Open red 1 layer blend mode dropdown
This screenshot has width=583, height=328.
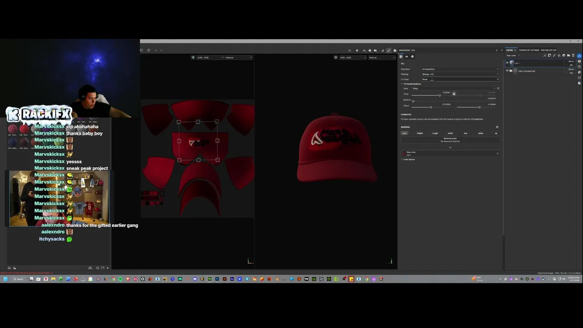(571, 61)
